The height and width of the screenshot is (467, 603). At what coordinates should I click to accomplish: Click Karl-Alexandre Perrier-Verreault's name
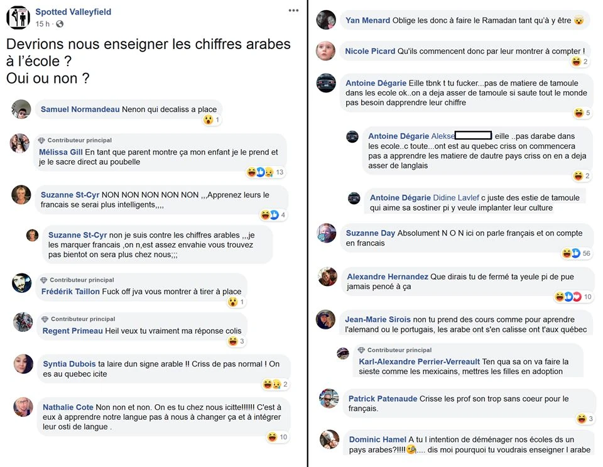point(419,362)
